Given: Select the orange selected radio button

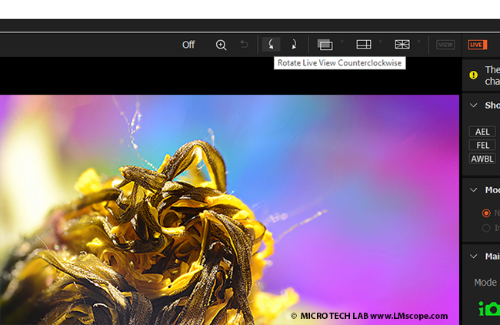Looking at the screenshot, I should 485,213.
